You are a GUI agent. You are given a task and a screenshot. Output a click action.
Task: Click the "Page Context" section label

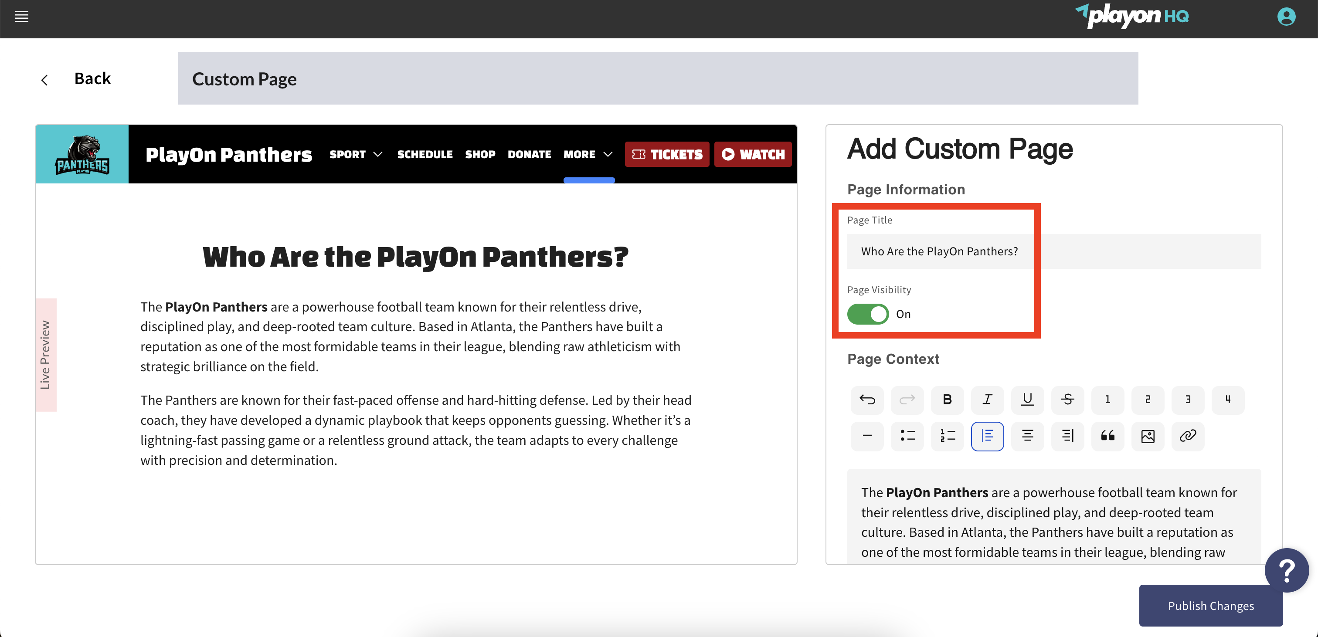tap(893, 359)
